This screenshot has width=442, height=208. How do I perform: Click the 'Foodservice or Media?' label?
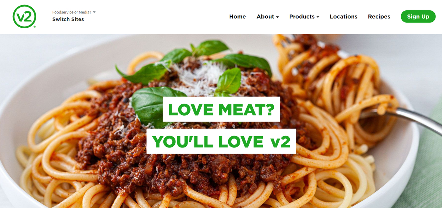pos(72,12)
